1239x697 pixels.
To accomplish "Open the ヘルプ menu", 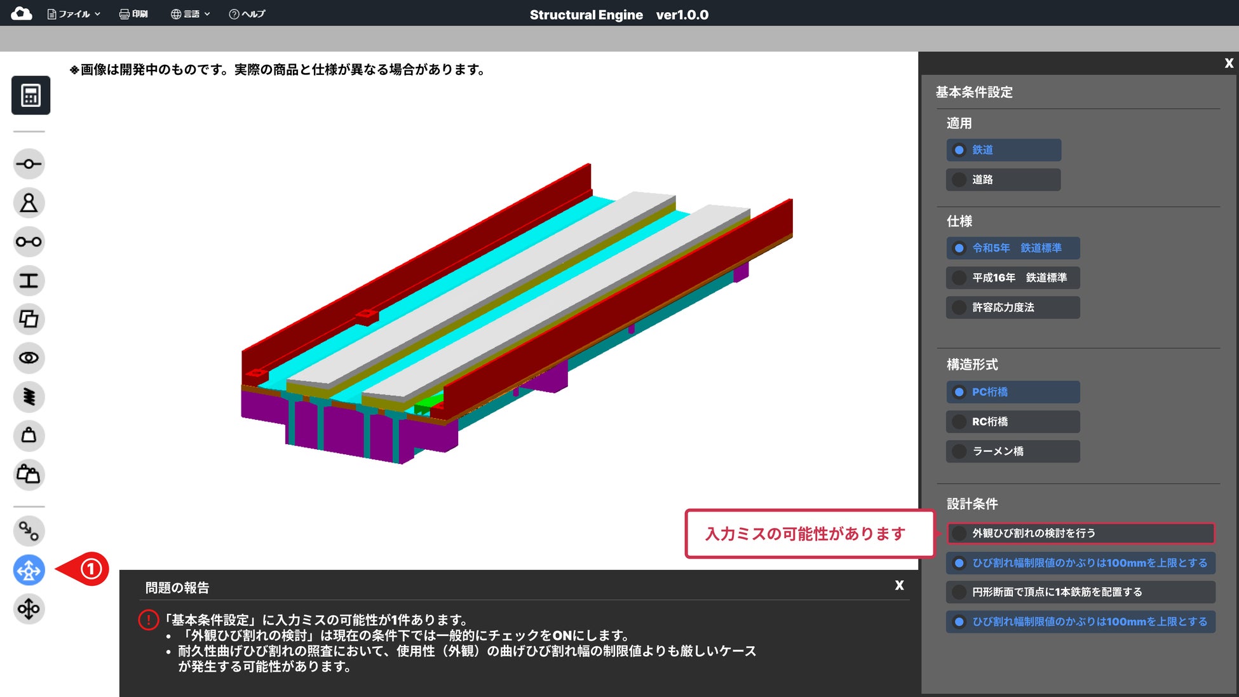I will [247, 14].
